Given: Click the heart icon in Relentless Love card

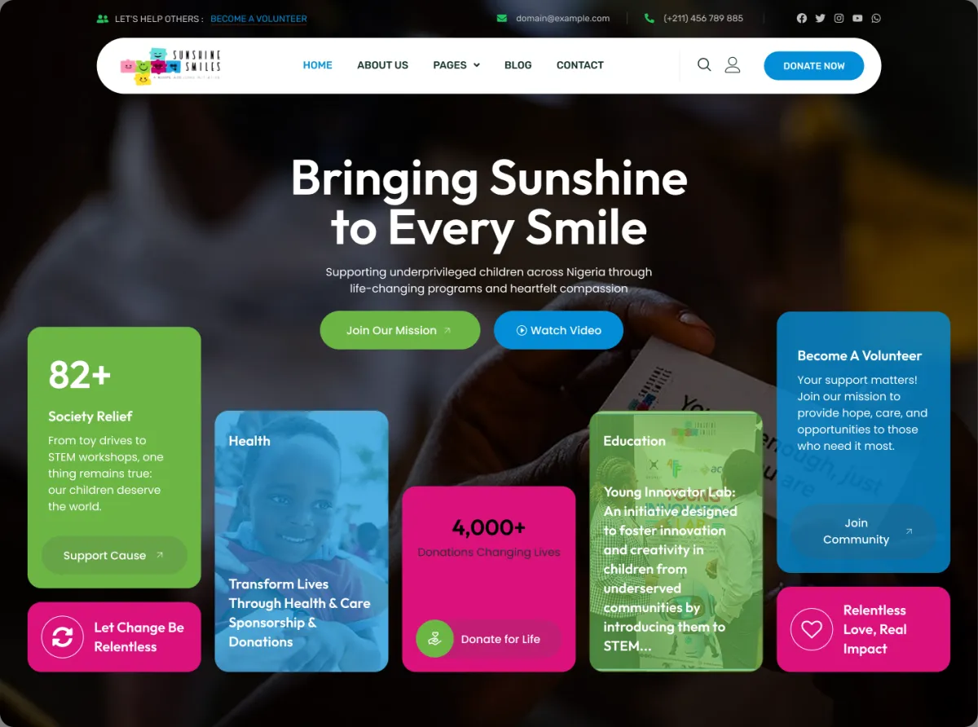Looking at the screenshot, I should pos(811,629).
